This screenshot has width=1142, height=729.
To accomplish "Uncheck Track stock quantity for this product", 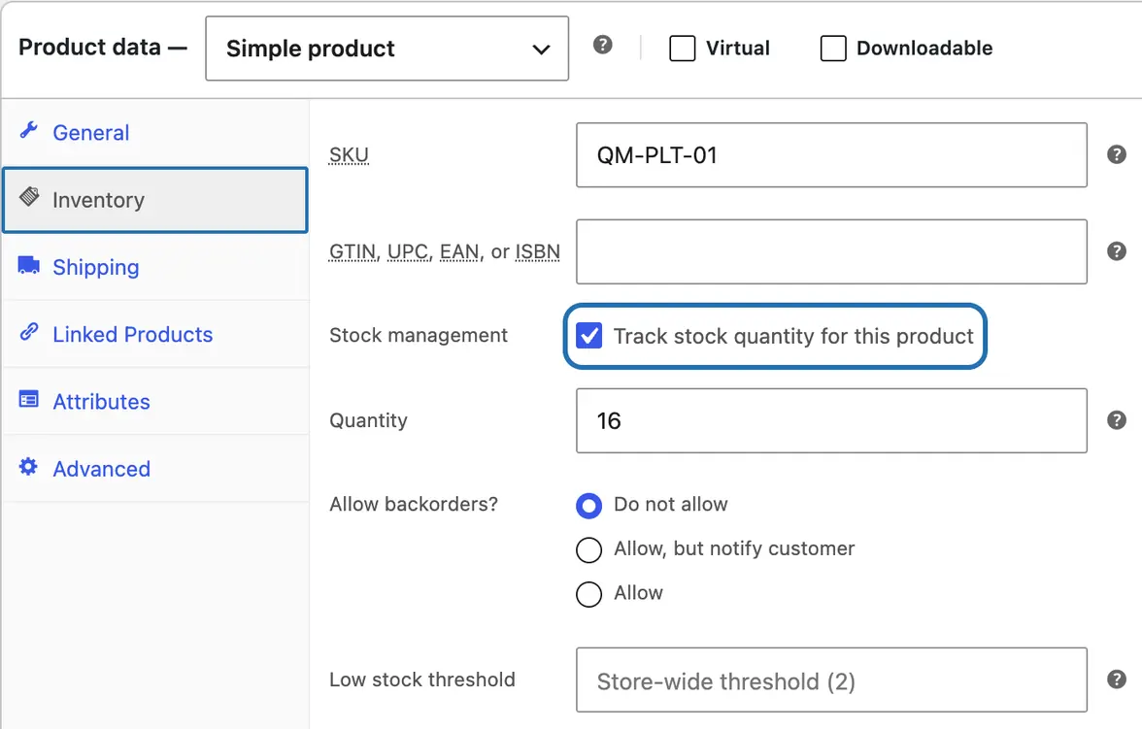I will coord(589,336).
